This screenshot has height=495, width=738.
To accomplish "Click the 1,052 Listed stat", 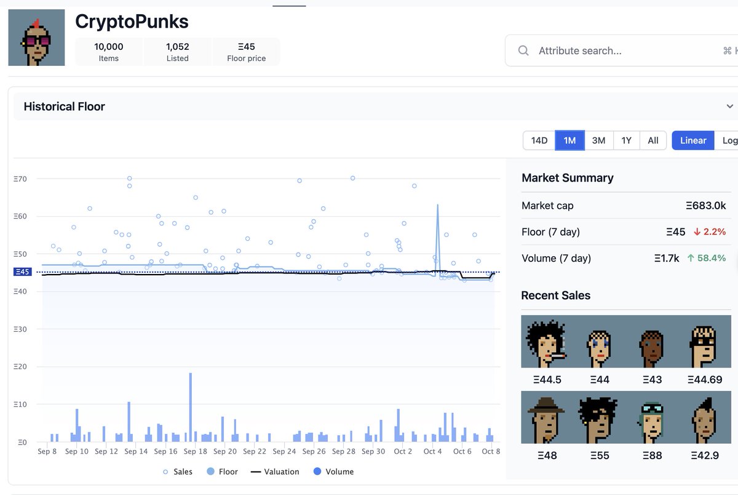I will pyautogui.click(x=178, y=52).
